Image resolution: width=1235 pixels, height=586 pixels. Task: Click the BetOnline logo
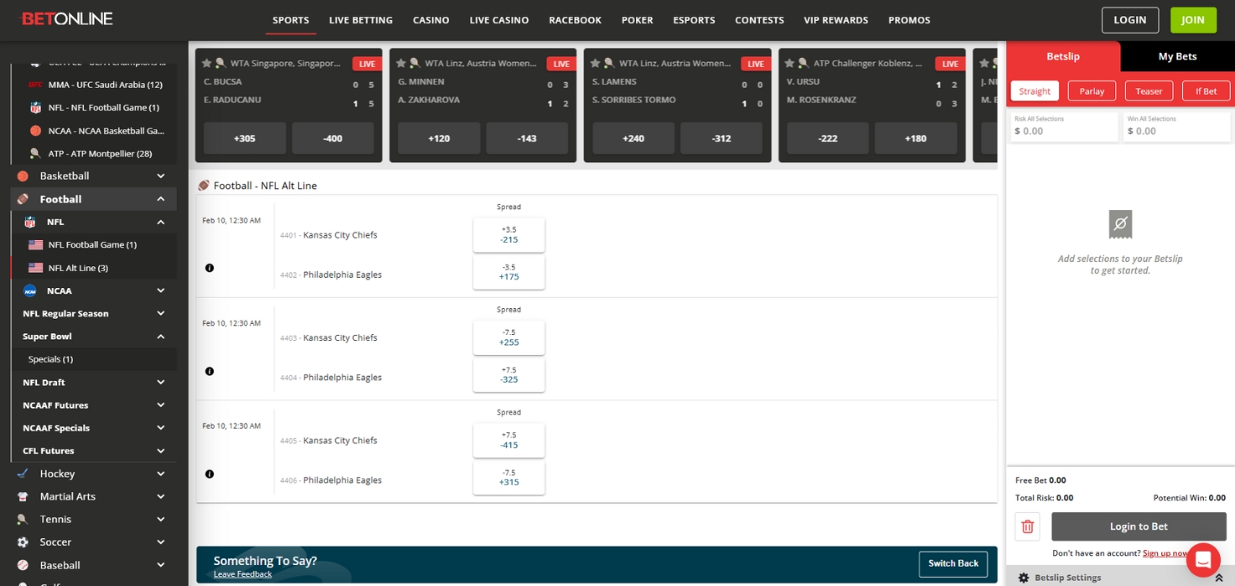pyautogui.click(x=67, y=18)
